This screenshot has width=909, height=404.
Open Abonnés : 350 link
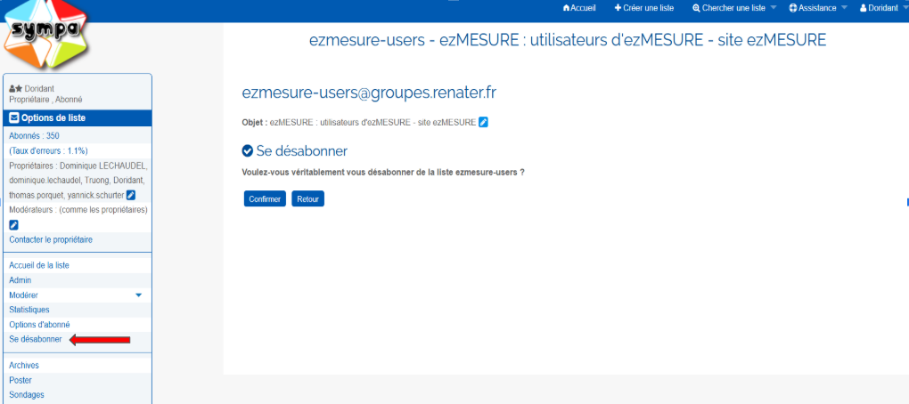(x=34, y=136)
